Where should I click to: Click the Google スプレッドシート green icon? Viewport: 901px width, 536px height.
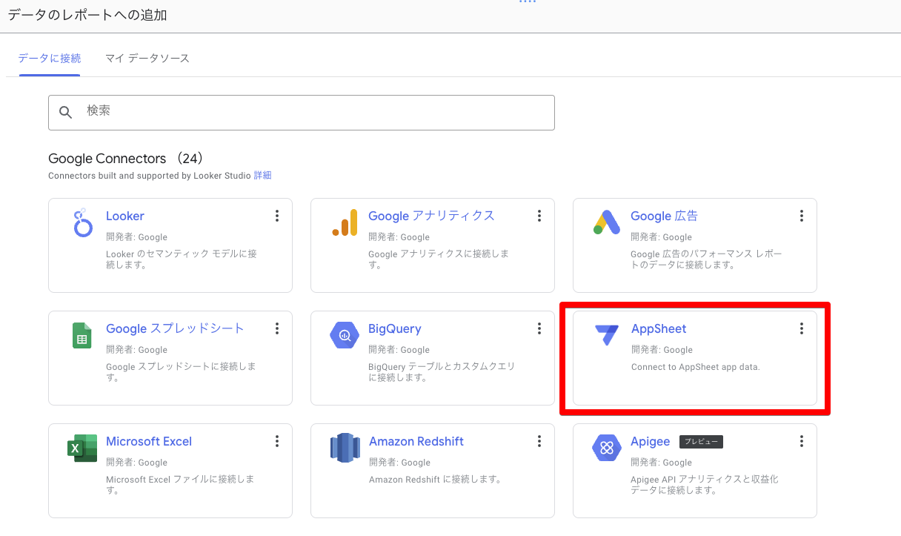tap(82, 335)
